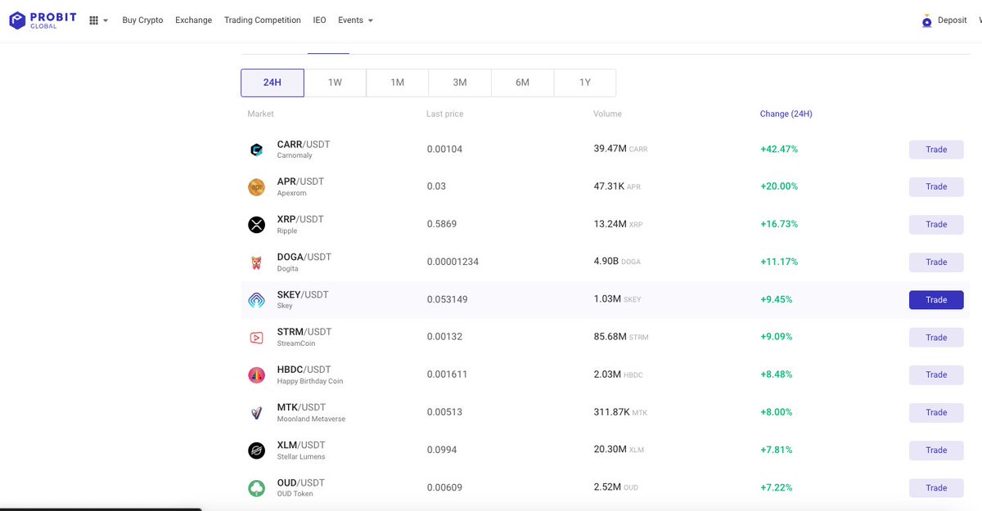This screenshot has height=511, width=982.
Task: Trade the XLM/USDT pair
Action: pyautogui.click(x=936, y=450)
